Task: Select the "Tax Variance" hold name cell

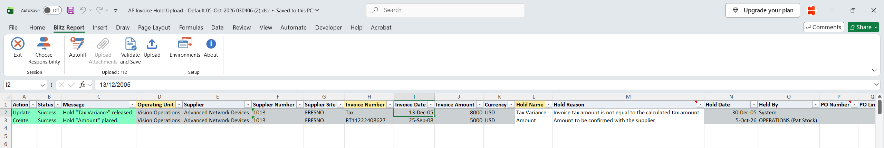Action: pyautogui.click(x=534, y=113)
